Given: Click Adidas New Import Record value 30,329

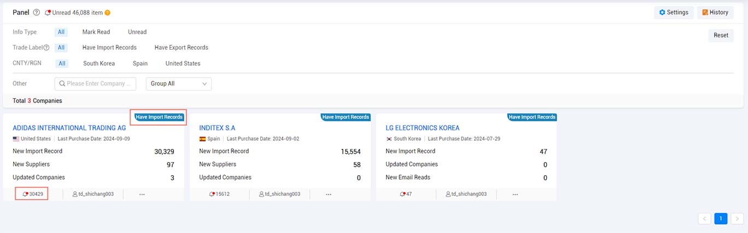Looking at the screenshot, I should (x=164, y=152).
